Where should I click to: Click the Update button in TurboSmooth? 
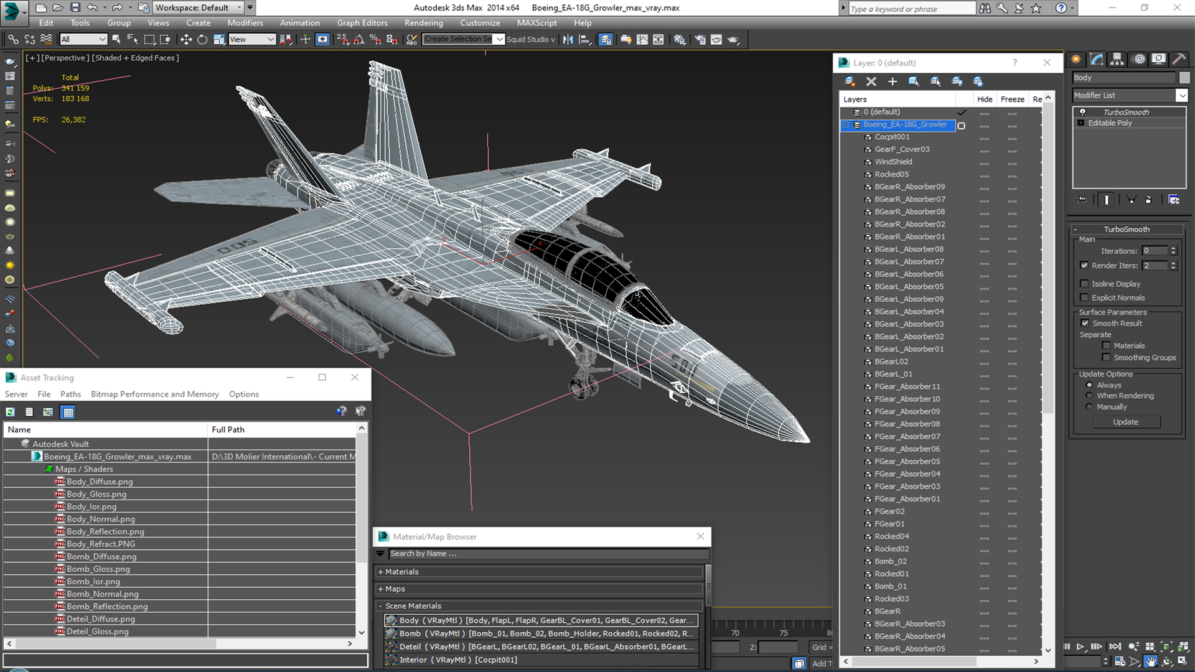click(1125, 422)
